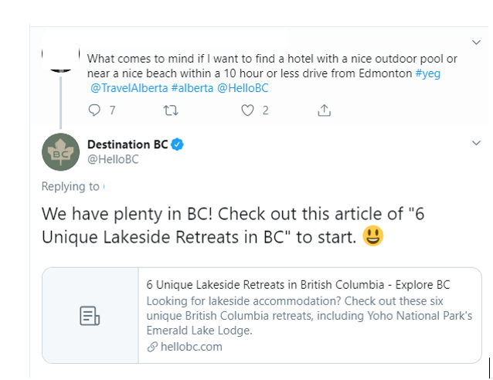Image resolution: width=493 pixels, height=380 pixels.
Task: Visit the @TravelAlberta mention
Action: pos(129,87)
